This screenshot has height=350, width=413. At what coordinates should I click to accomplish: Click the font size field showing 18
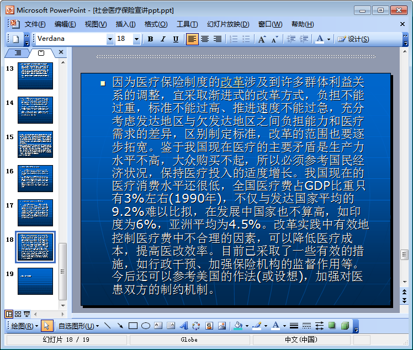(x=124, y=39)
